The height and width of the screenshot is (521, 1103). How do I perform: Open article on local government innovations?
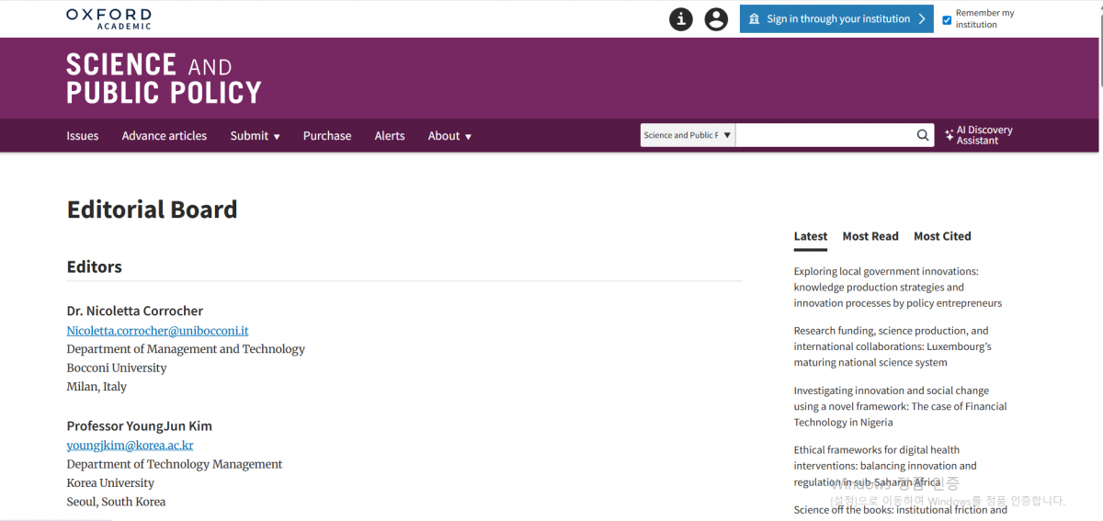898,287
